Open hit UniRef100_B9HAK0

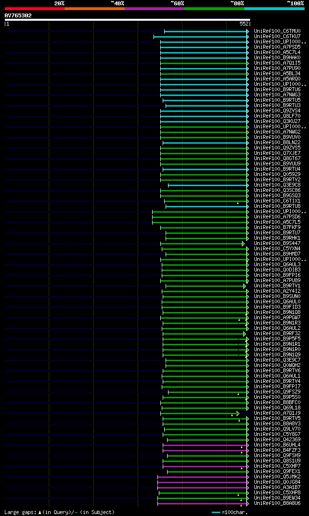point(277,57)
